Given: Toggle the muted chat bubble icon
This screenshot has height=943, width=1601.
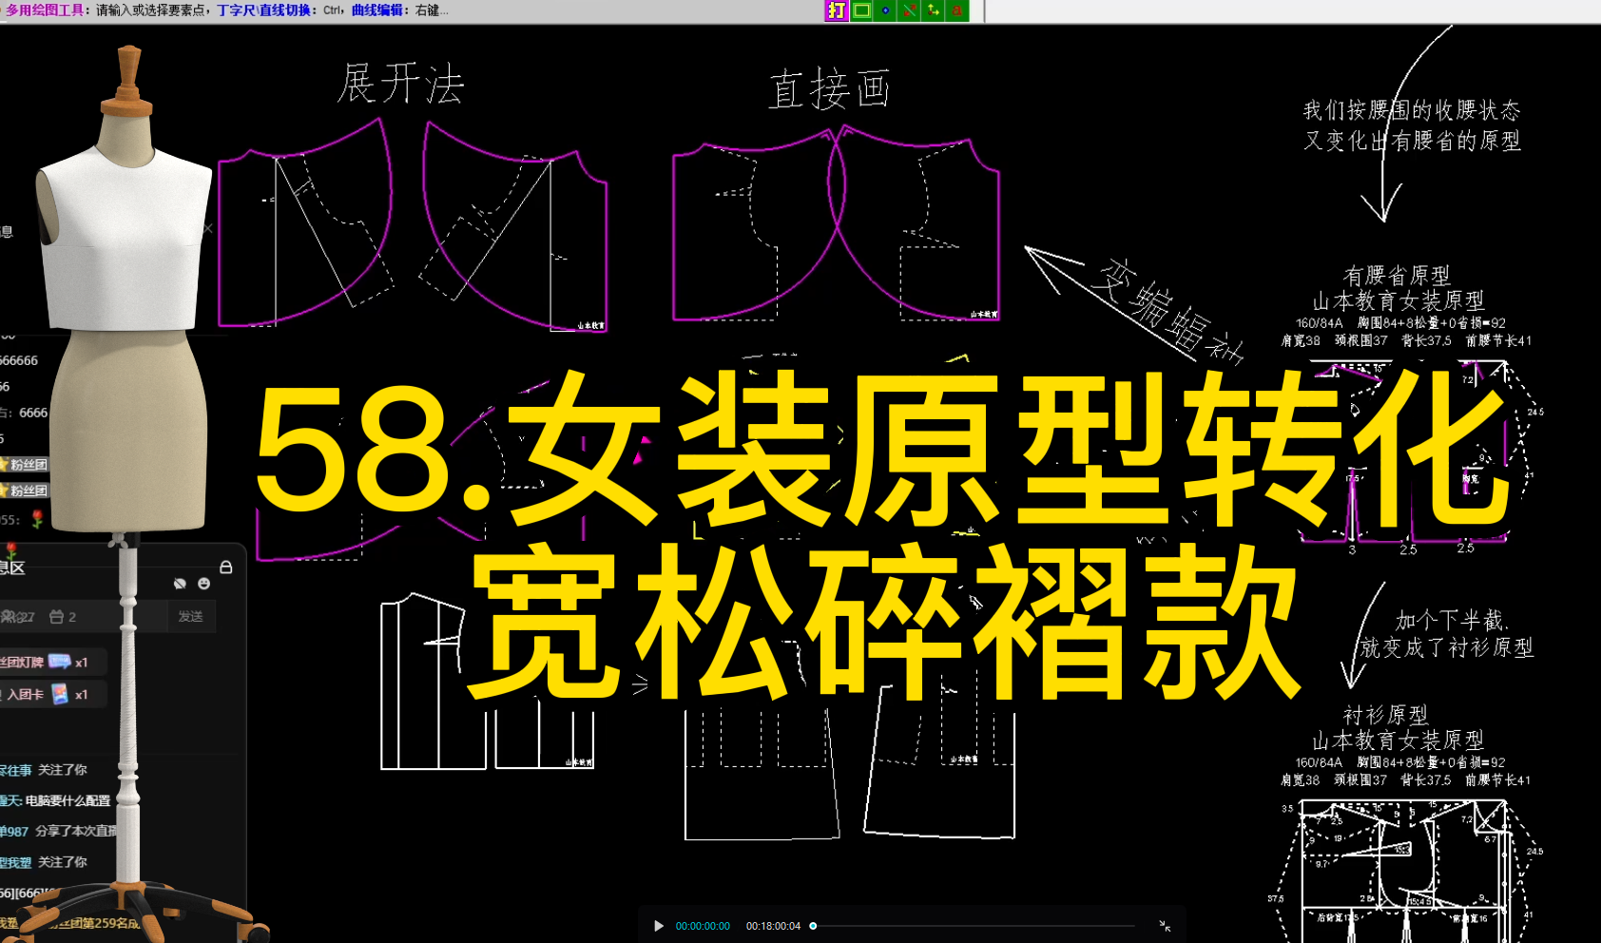Looking at the screenshot, I should pos(180,584).
